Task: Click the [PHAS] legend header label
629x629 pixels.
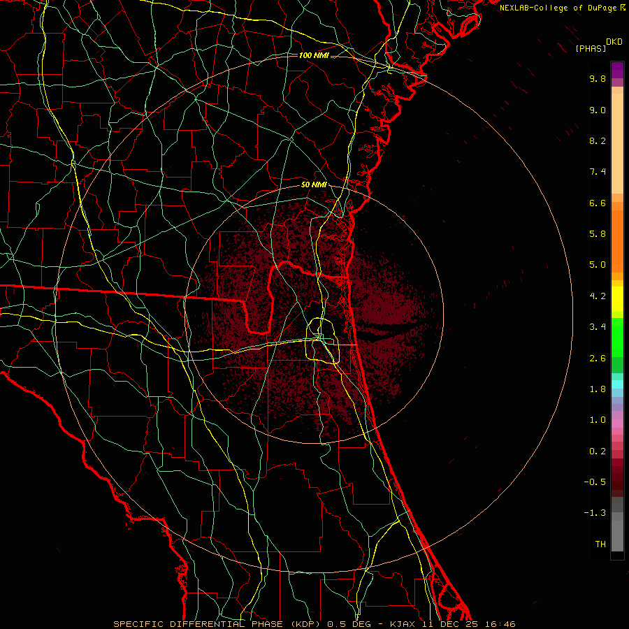Action: [x=590, y=48]
